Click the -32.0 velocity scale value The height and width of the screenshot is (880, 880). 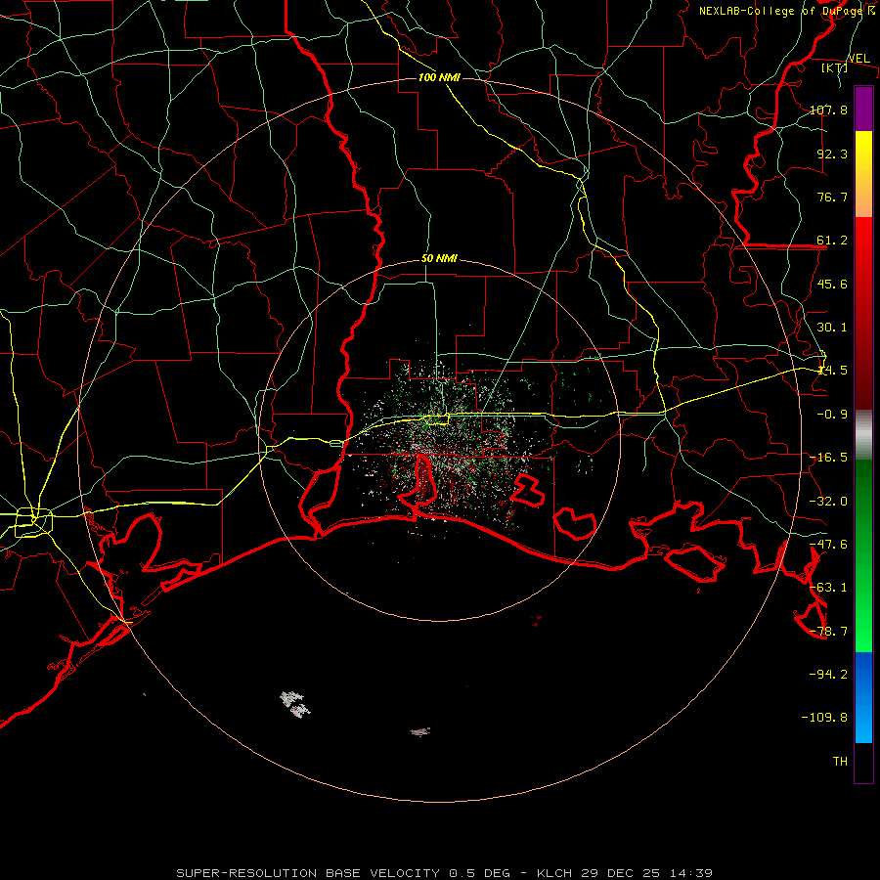[828, 502]
